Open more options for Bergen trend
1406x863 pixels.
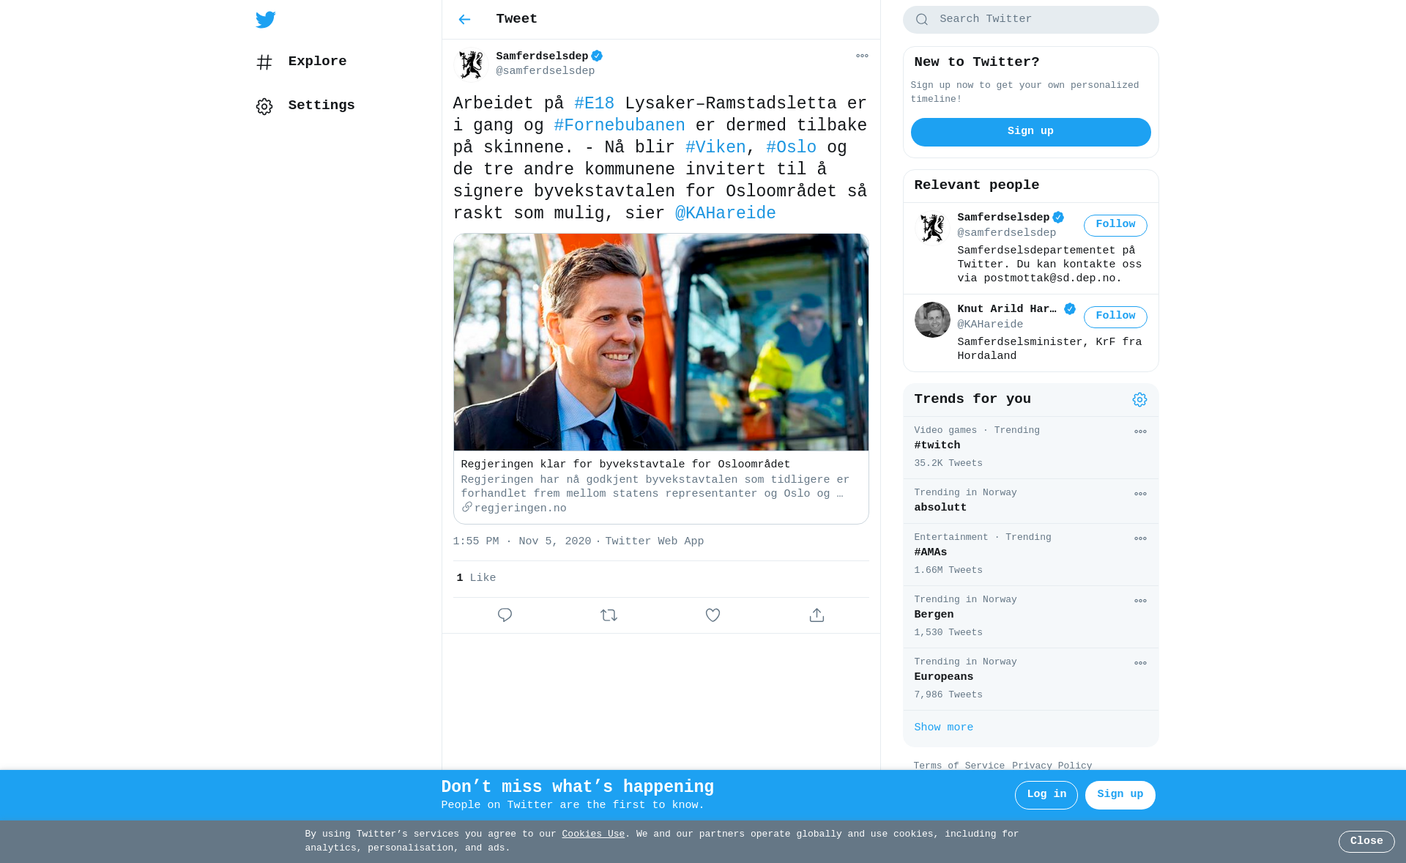[x=1140, y=601]
